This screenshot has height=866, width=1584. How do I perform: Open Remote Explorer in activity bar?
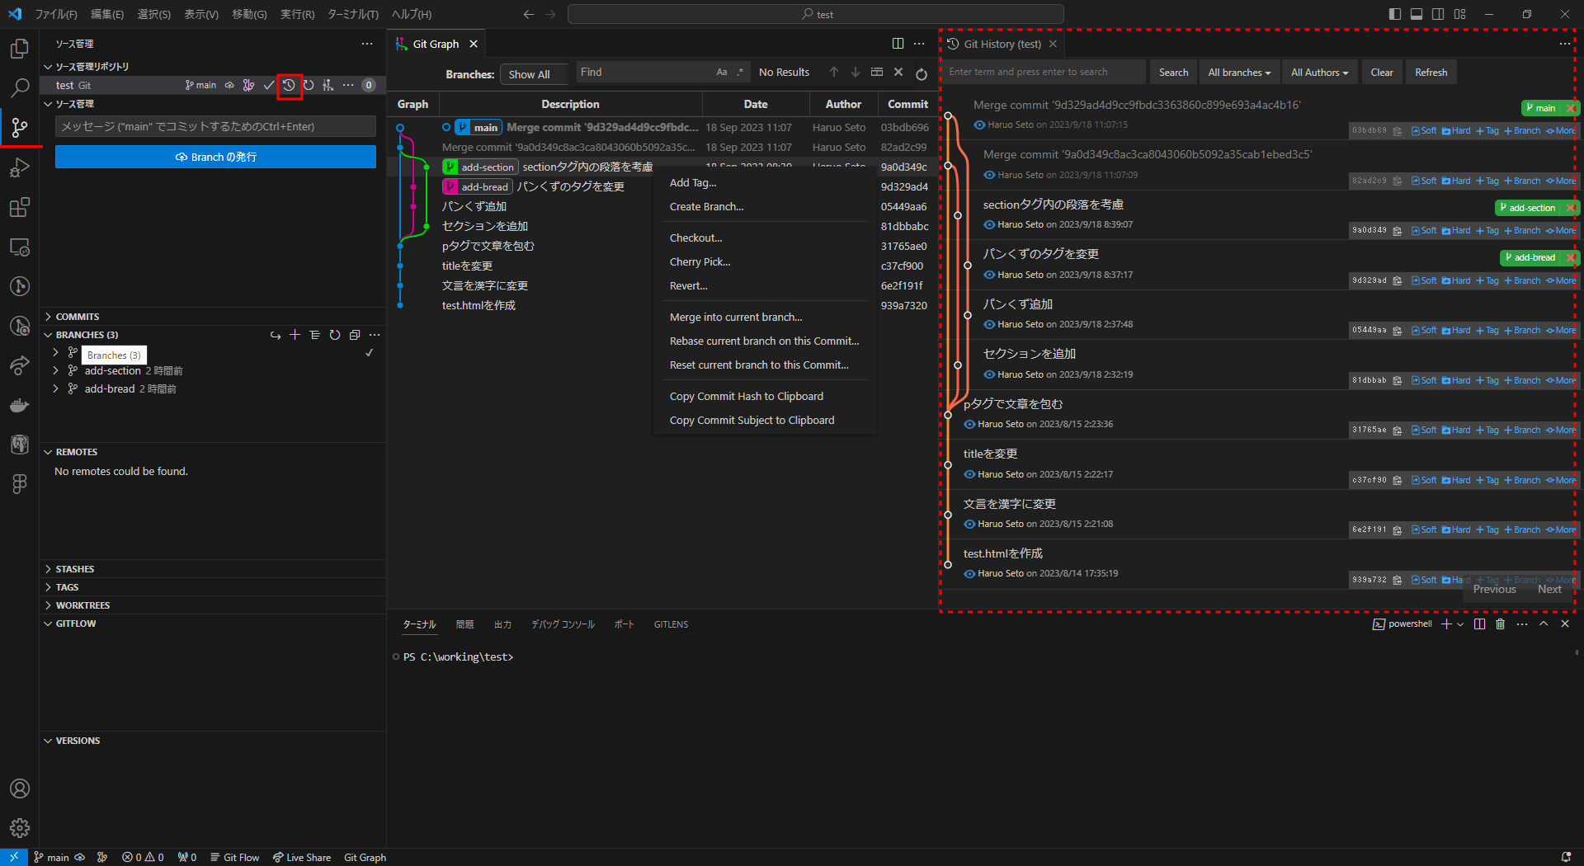[x=20, y=247]
